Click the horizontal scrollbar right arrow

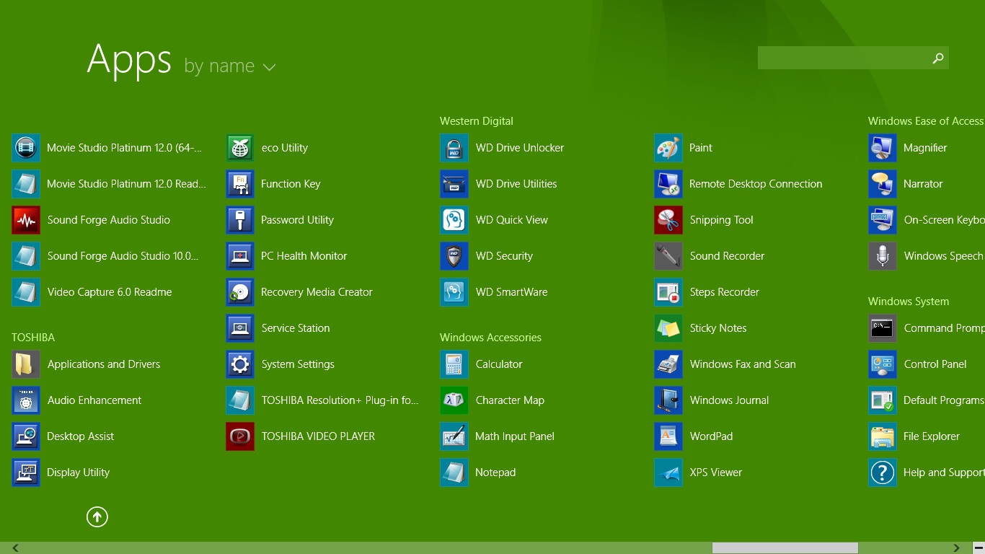pos(956,548)
